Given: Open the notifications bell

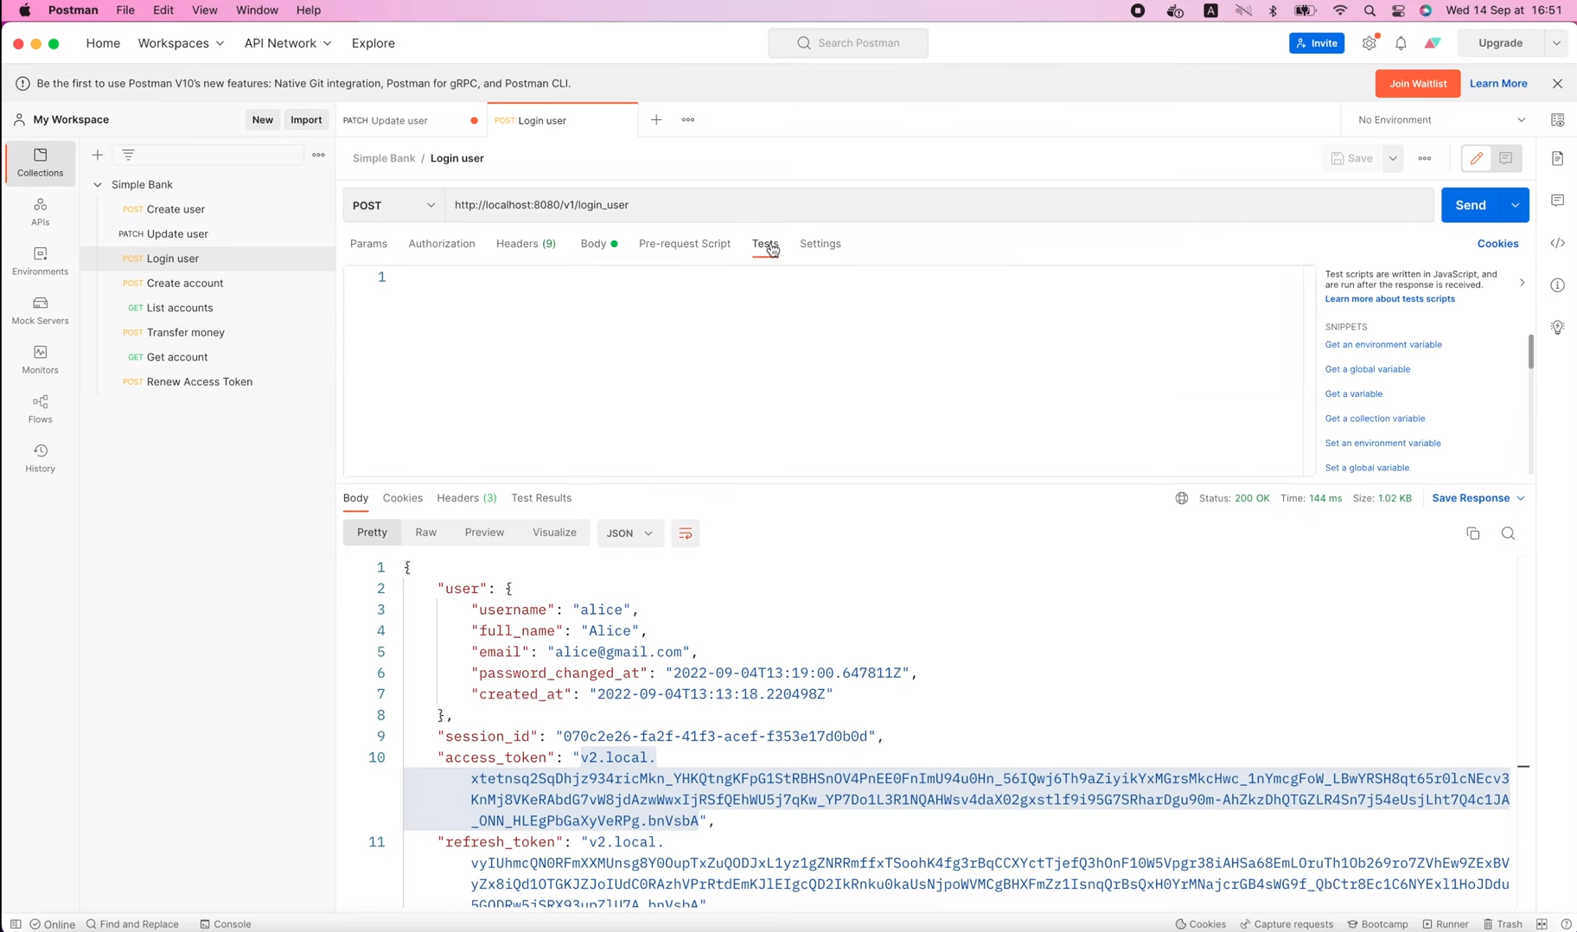Looking at the screenshot, I should point(1401,43).
